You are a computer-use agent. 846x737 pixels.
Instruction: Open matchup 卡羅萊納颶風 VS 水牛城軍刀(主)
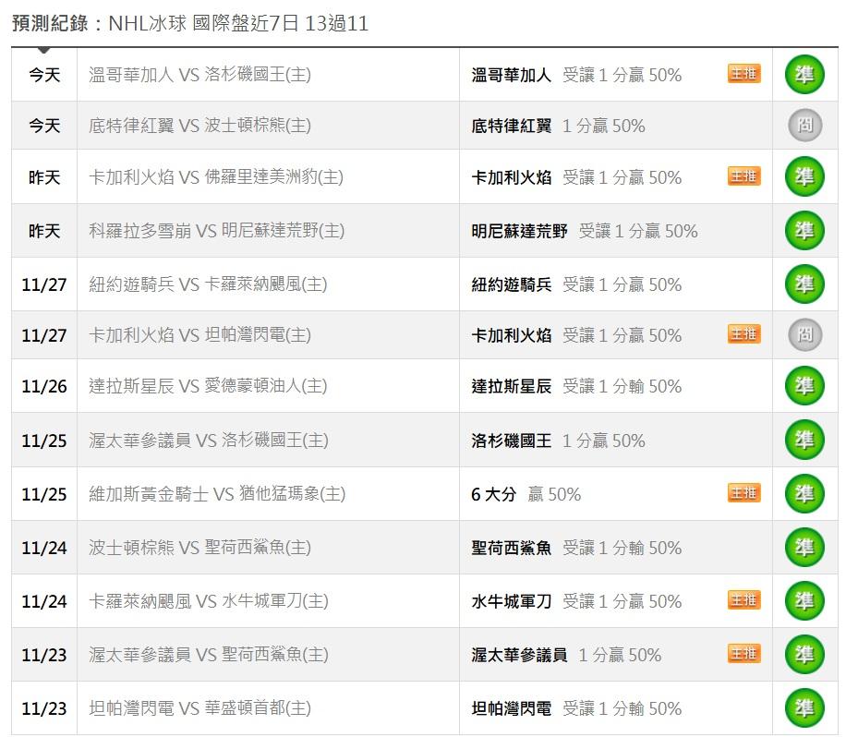209,600
